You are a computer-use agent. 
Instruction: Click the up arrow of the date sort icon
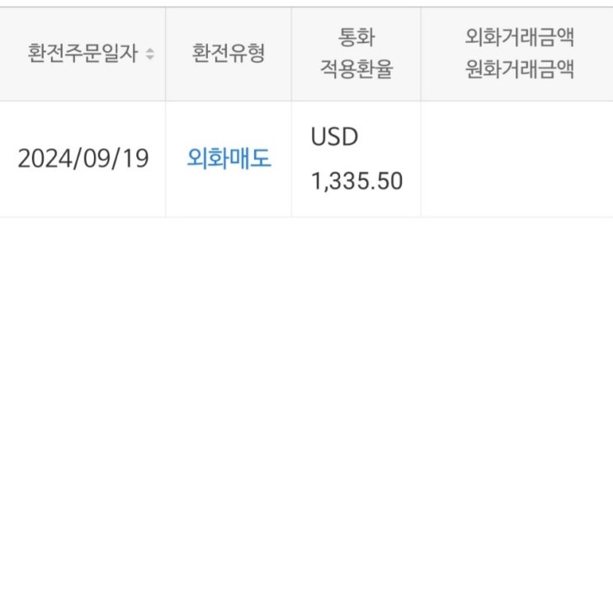pyautogui.click(x=149, y=51)
